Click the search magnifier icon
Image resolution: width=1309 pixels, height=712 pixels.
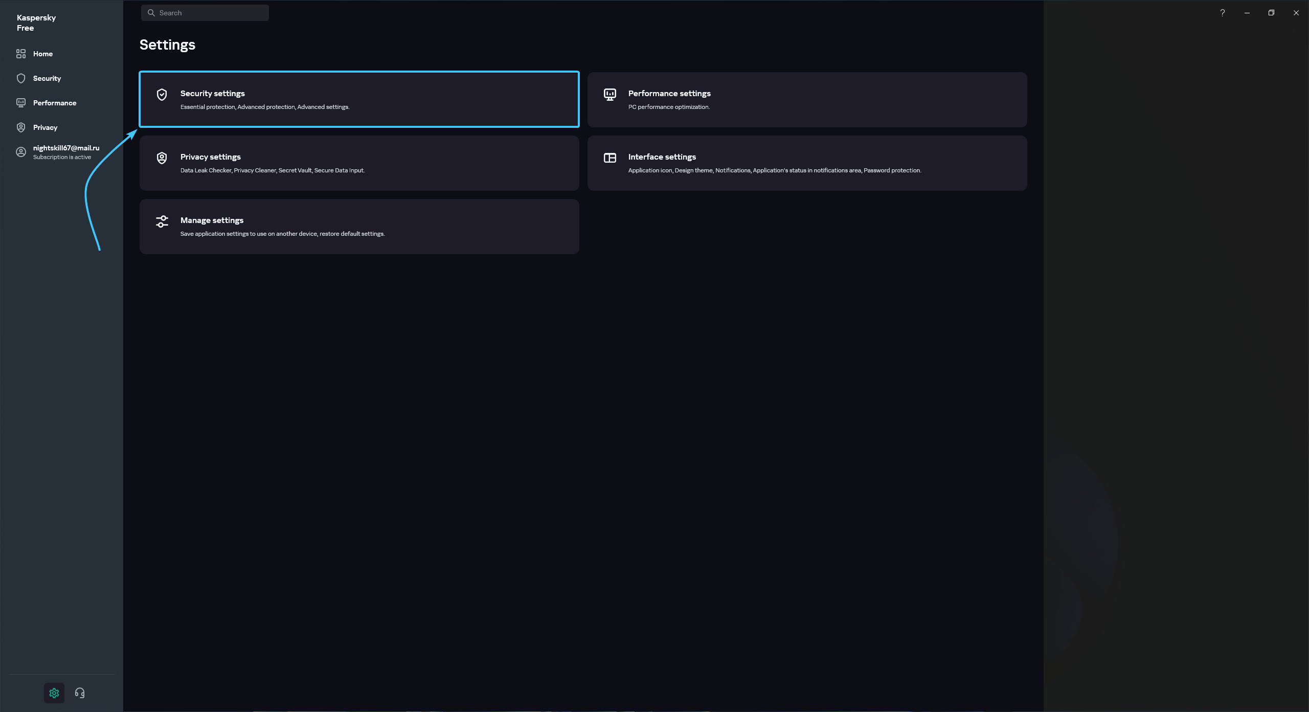pos(151,13)
